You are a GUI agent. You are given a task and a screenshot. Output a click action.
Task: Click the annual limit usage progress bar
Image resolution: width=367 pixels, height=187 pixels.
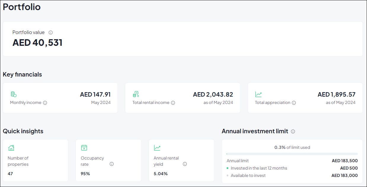tap(292, 154)
